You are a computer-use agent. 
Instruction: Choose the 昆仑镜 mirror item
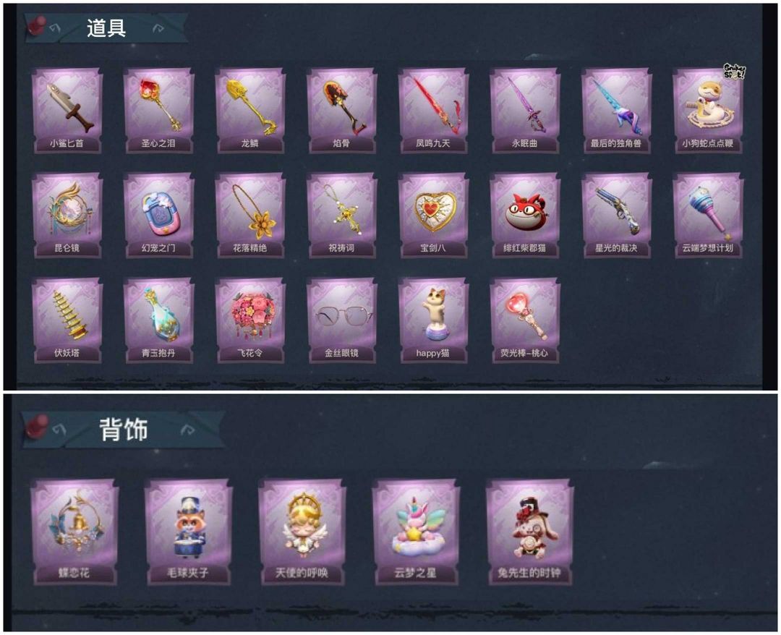click(67, 215)
